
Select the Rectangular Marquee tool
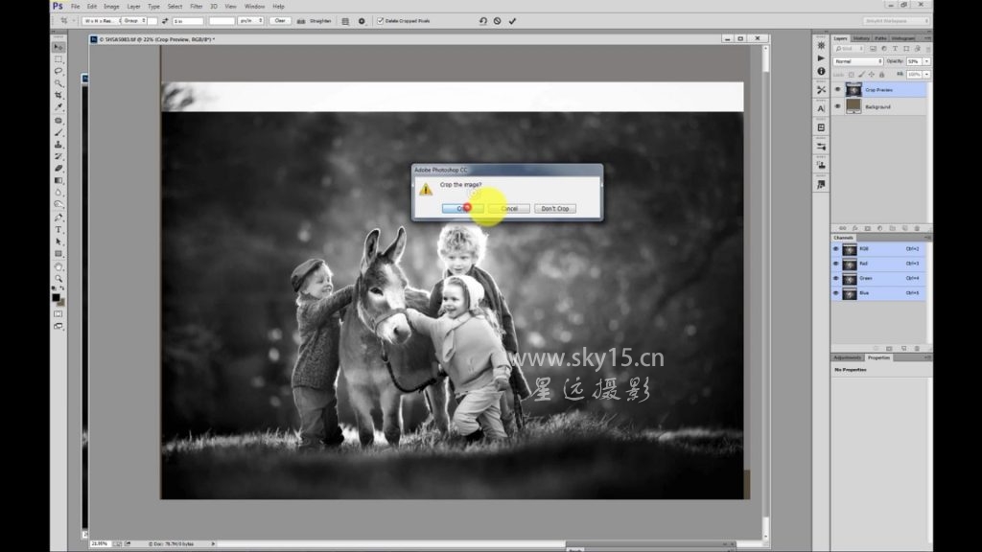58,58
